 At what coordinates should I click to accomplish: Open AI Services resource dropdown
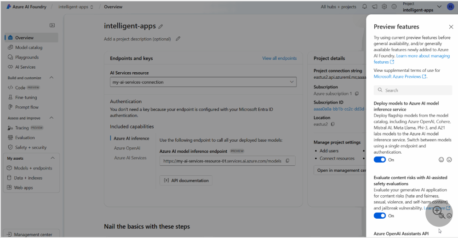(203, 82)
